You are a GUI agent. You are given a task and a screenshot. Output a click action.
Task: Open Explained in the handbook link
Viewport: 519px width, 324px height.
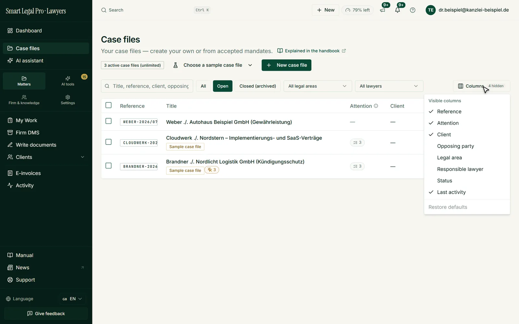311,51
